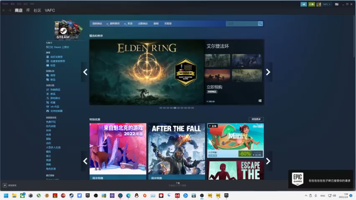
Task: Browse 抢先体验 (Early Access) genre
Action: 51,126
